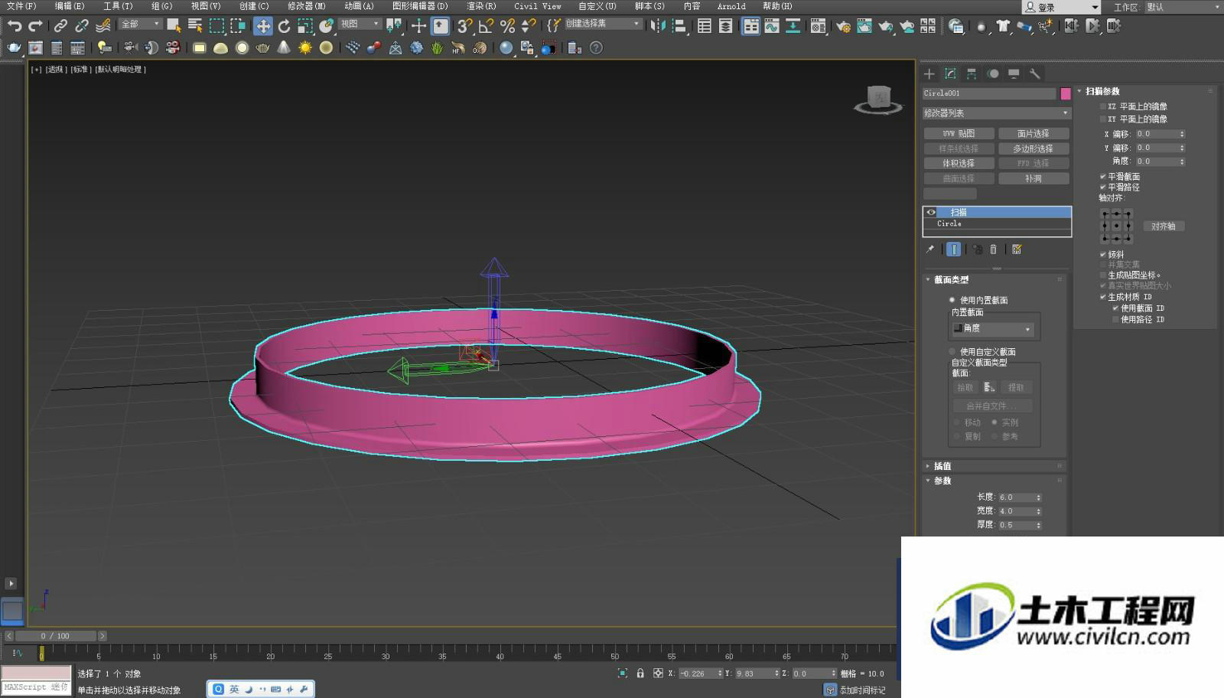Click the green grass plant icon
Screen dimensions: 1224x698
pos(437,47)
